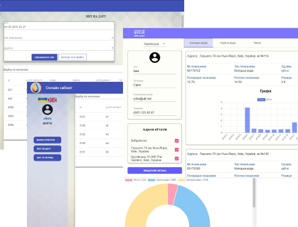Click the admin user avatar icon
The image size is (298, 227).
(47, 110)
